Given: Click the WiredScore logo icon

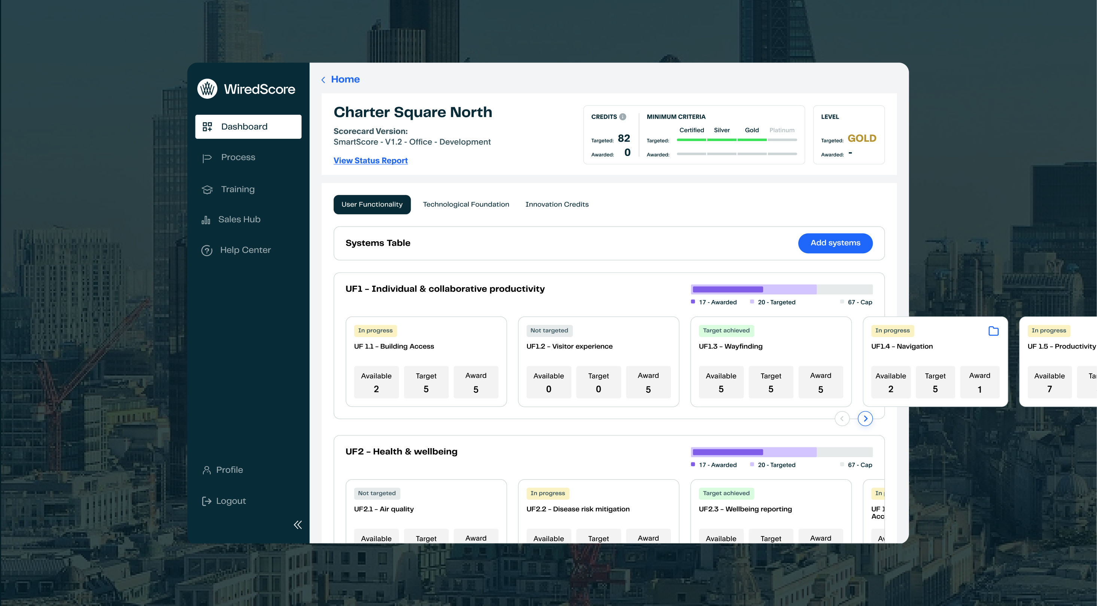Looking at the screenshot, I should click(207, 89).
